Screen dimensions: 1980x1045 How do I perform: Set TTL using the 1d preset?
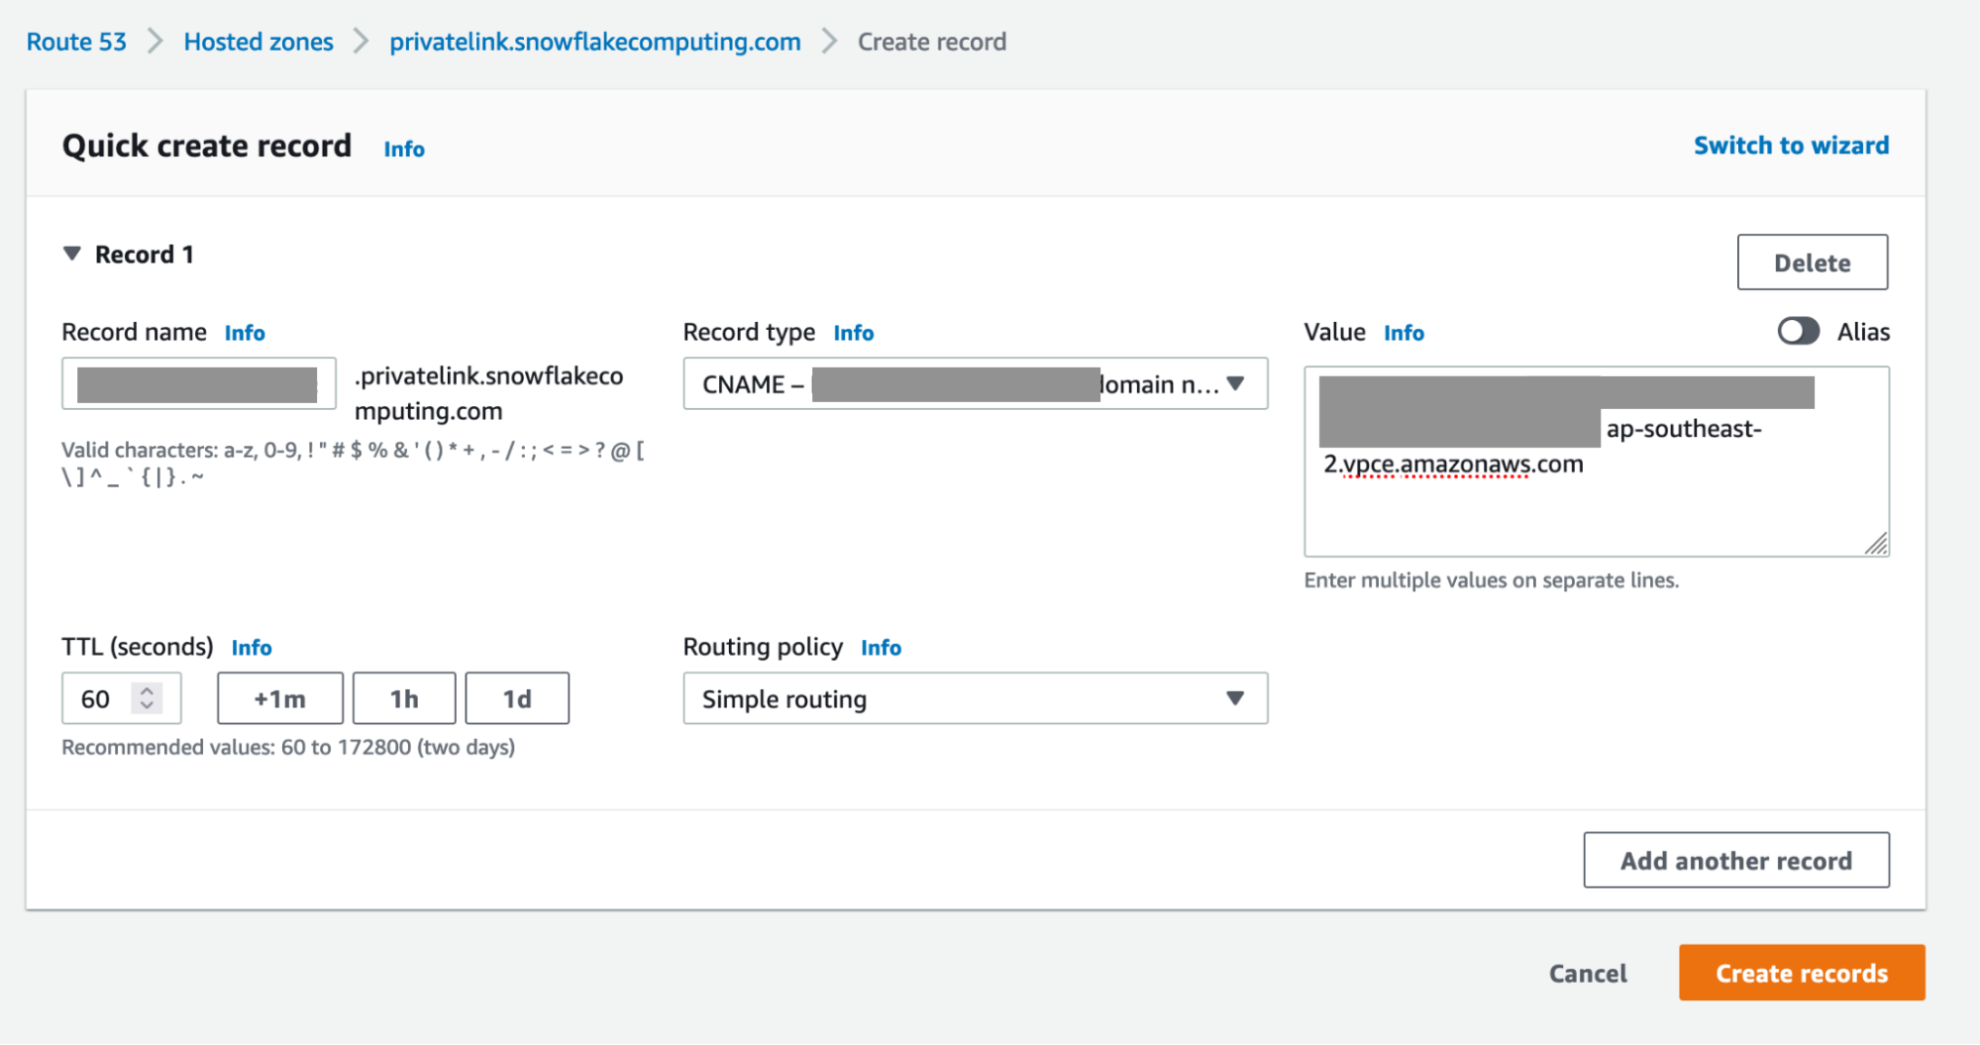coord(517,697)
